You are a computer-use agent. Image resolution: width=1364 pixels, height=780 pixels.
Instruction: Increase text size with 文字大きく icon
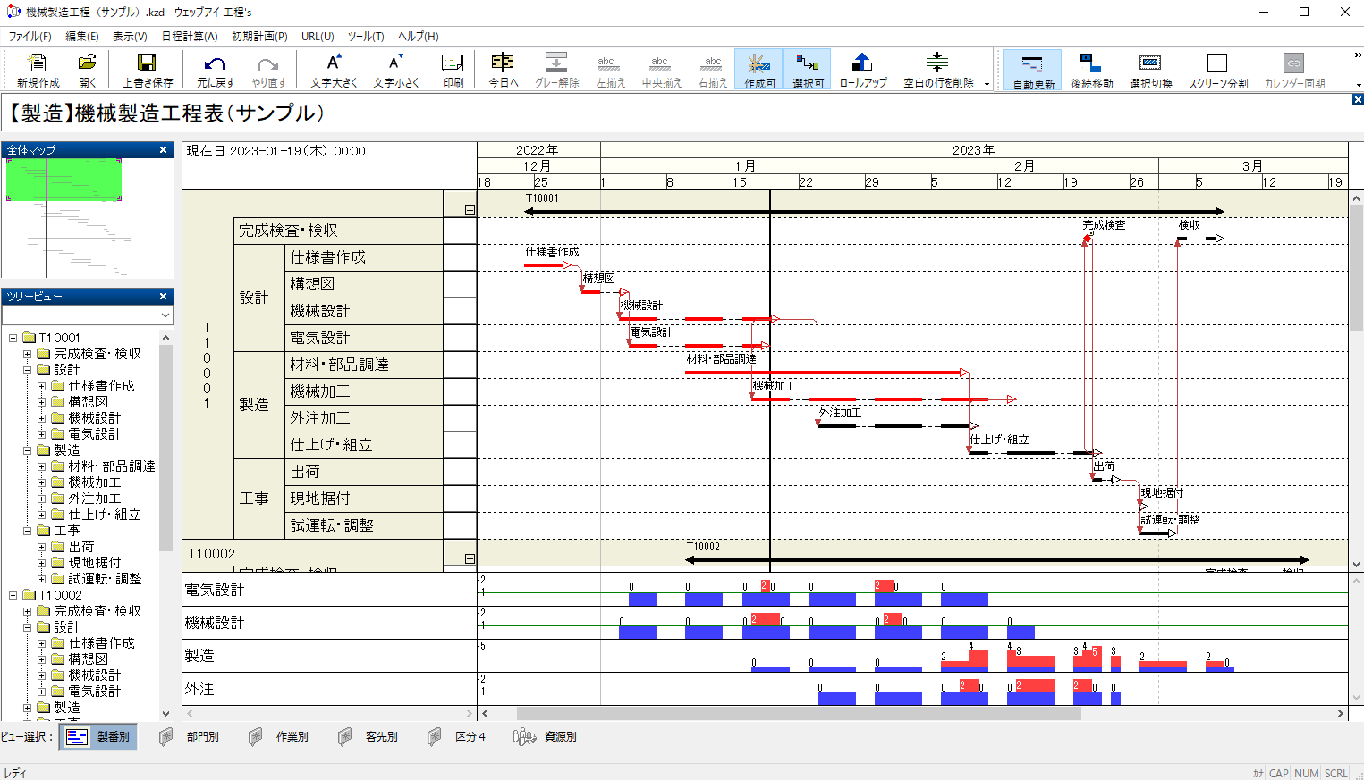tap(334, 69)
